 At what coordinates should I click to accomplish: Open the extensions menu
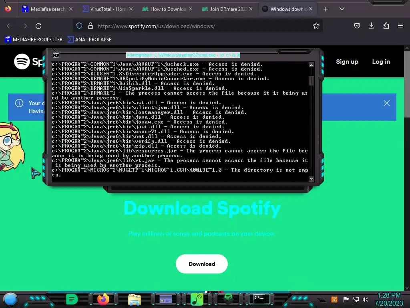[x=386, y=26]
